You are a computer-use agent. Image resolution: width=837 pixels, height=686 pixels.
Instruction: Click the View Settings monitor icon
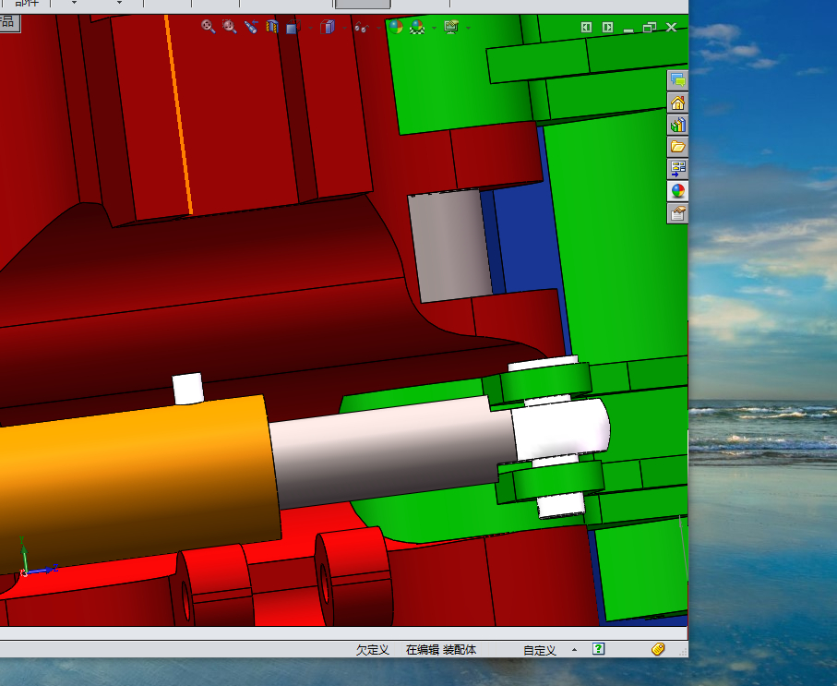451,27
